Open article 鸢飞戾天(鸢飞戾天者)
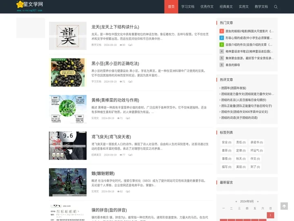 point(111,137)
